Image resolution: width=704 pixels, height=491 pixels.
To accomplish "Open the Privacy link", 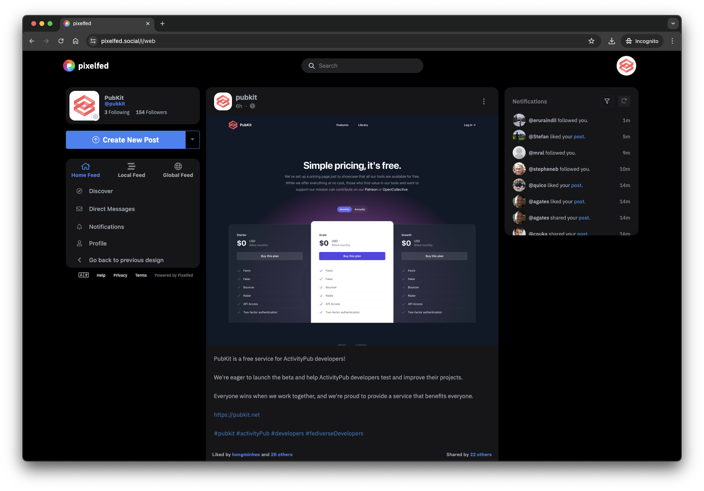I will pos(120,275).
